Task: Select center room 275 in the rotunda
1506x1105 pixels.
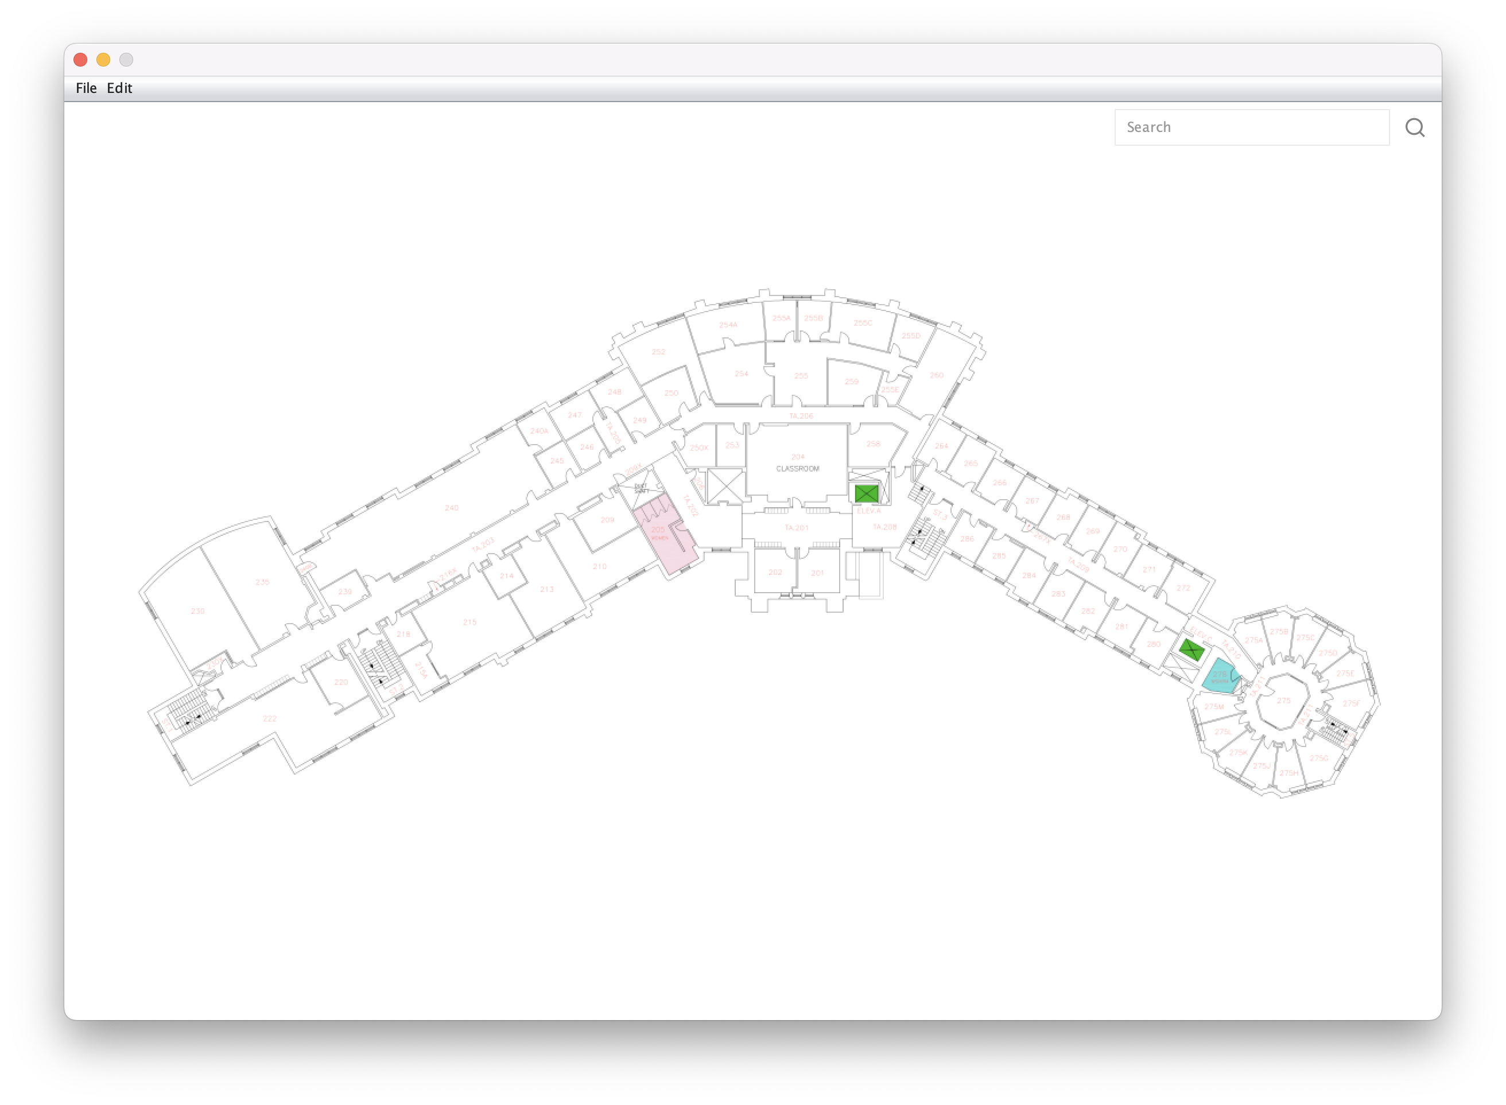Action: click(1283, 701)
